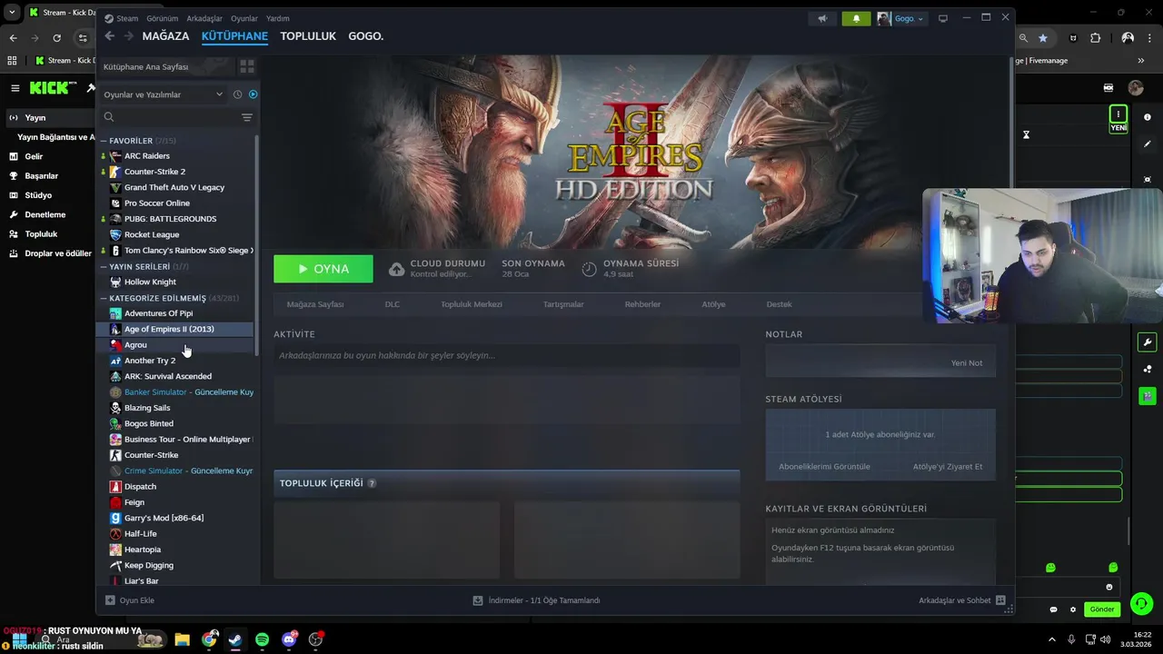Viewport: 1163px width, 654px height.
Task: Open Chrome three-dot menu
Action: (1150, 38)
